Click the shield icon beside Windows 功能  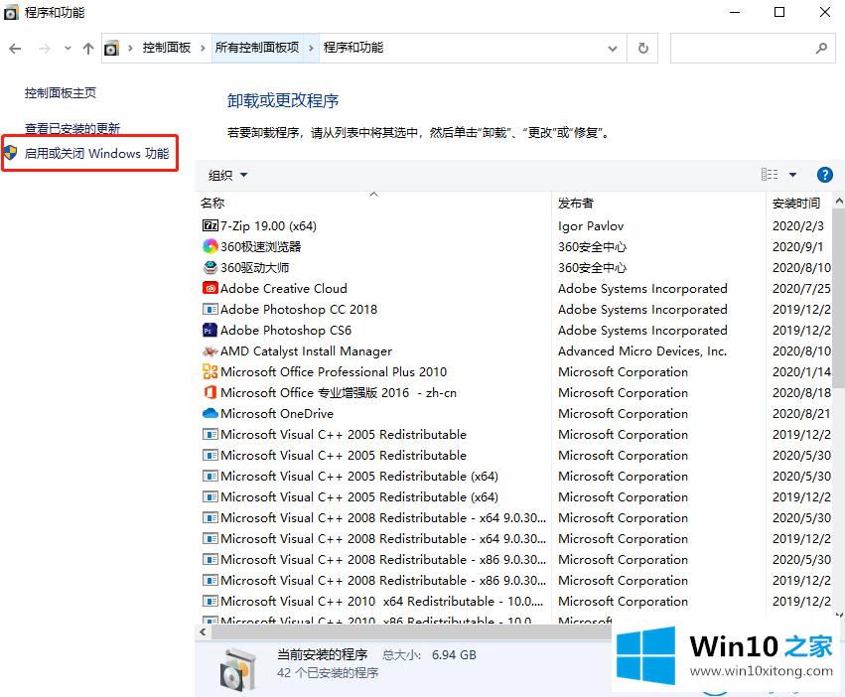[11, 153]
